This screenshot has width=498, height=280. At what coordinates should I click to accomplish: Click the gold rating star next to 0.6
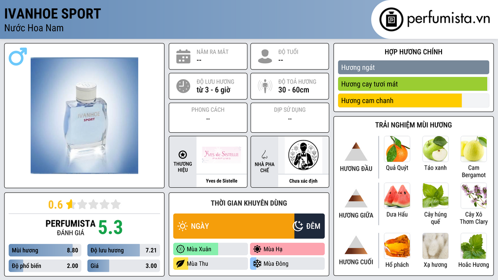71,204
